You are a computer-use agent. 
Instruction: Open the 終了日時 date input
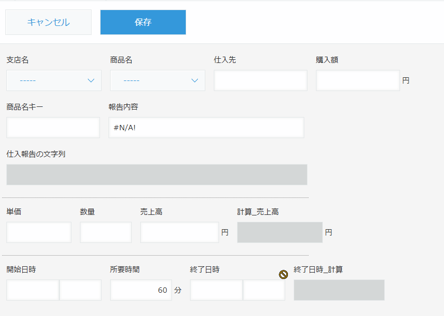tap(216, 290)
